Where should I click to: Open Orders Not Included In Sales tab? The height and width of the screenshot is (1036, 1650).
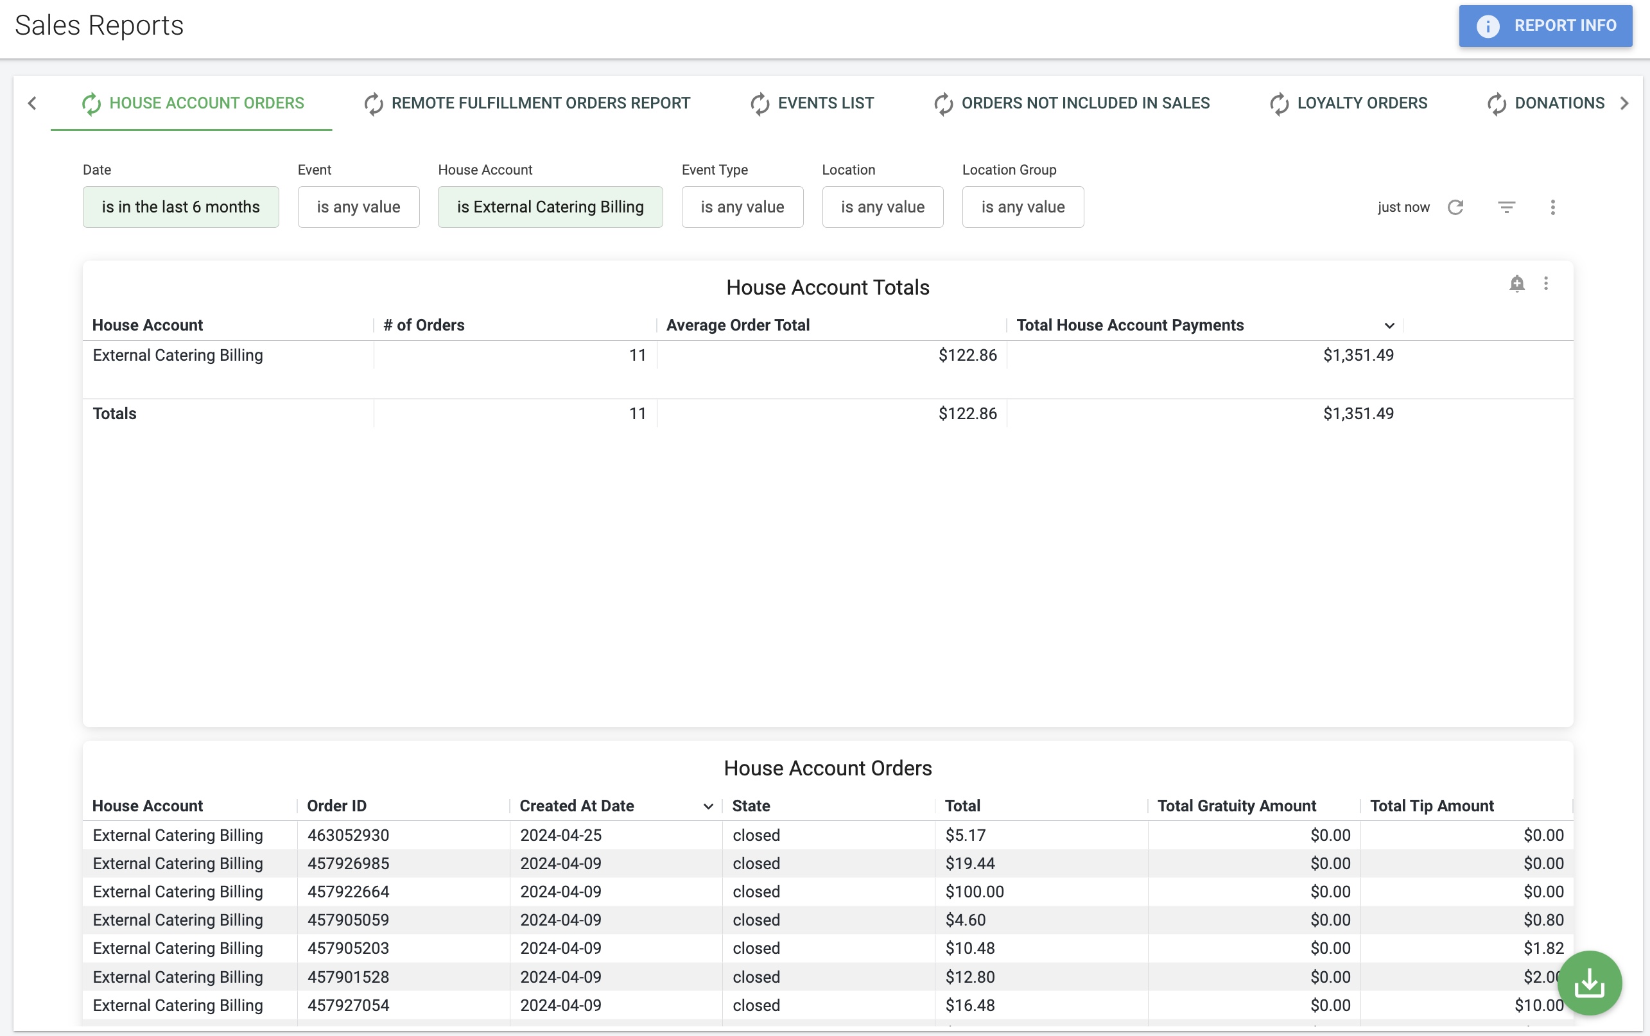point(1072,103)
